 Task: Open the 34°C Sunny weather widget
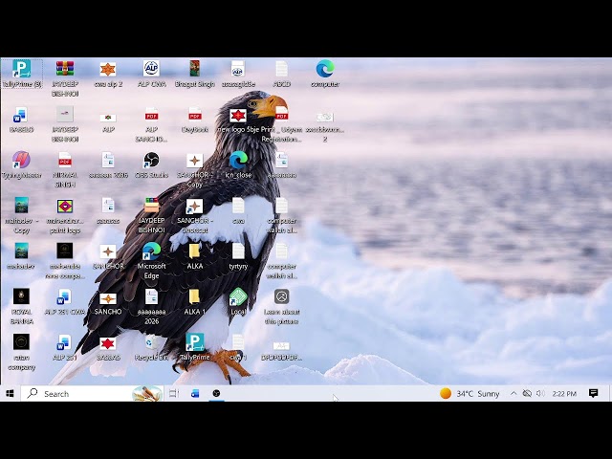pyautogui.click(x=470, y=393)
